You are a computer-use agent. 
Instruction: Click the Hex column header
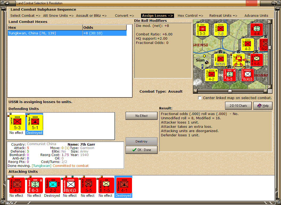(45, 27)
